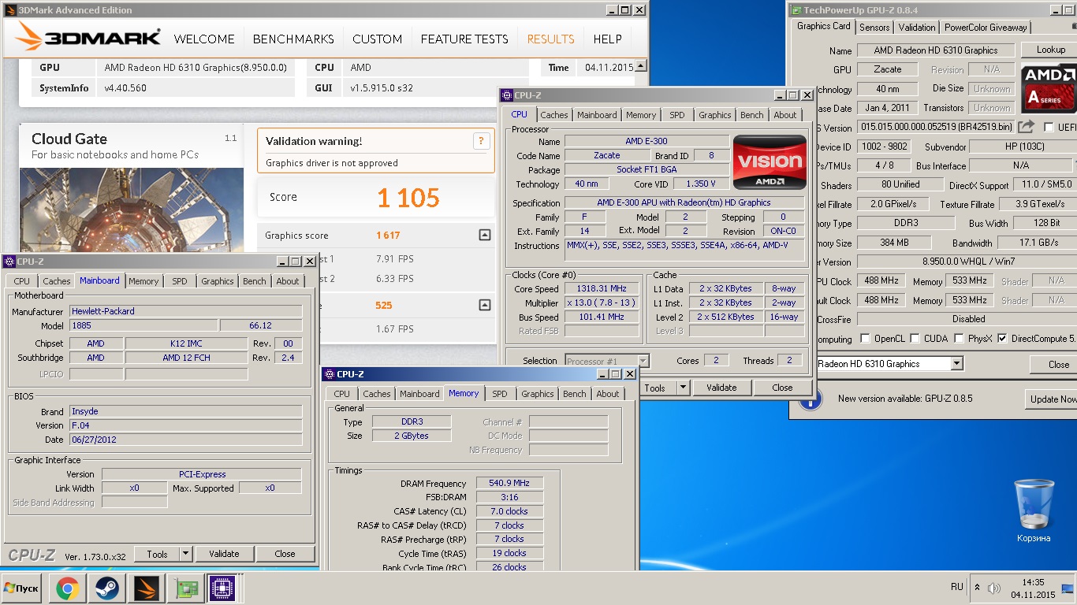Toggle the CUDA checkbox
This screenshot has width=1077, height=605.
coord(915,339)
